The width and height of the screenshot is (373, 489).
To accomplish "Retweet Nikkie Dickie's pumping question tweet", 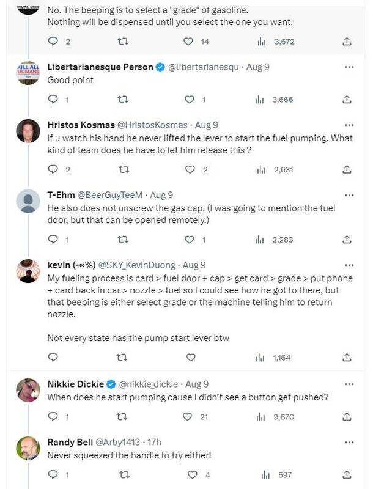I will tap(122, 416).
